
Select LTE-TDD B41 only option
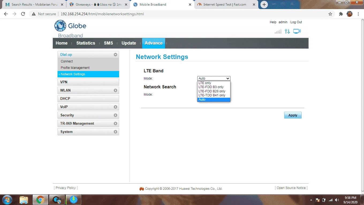click(214, 95)
